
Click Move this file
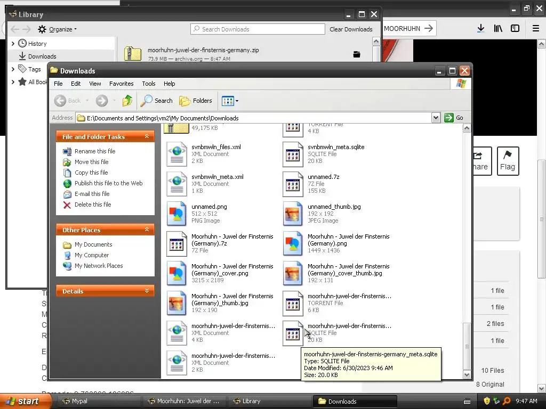pos(91,162)
